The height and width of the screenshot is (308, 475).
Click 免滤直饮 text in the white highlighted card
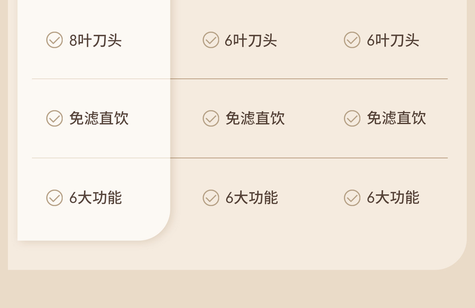click(99, 118)
